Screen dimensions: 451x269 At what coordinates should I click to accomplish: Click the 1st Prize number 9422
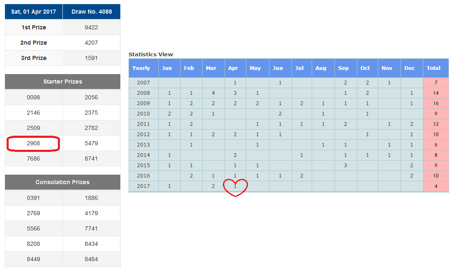point(91,27)
